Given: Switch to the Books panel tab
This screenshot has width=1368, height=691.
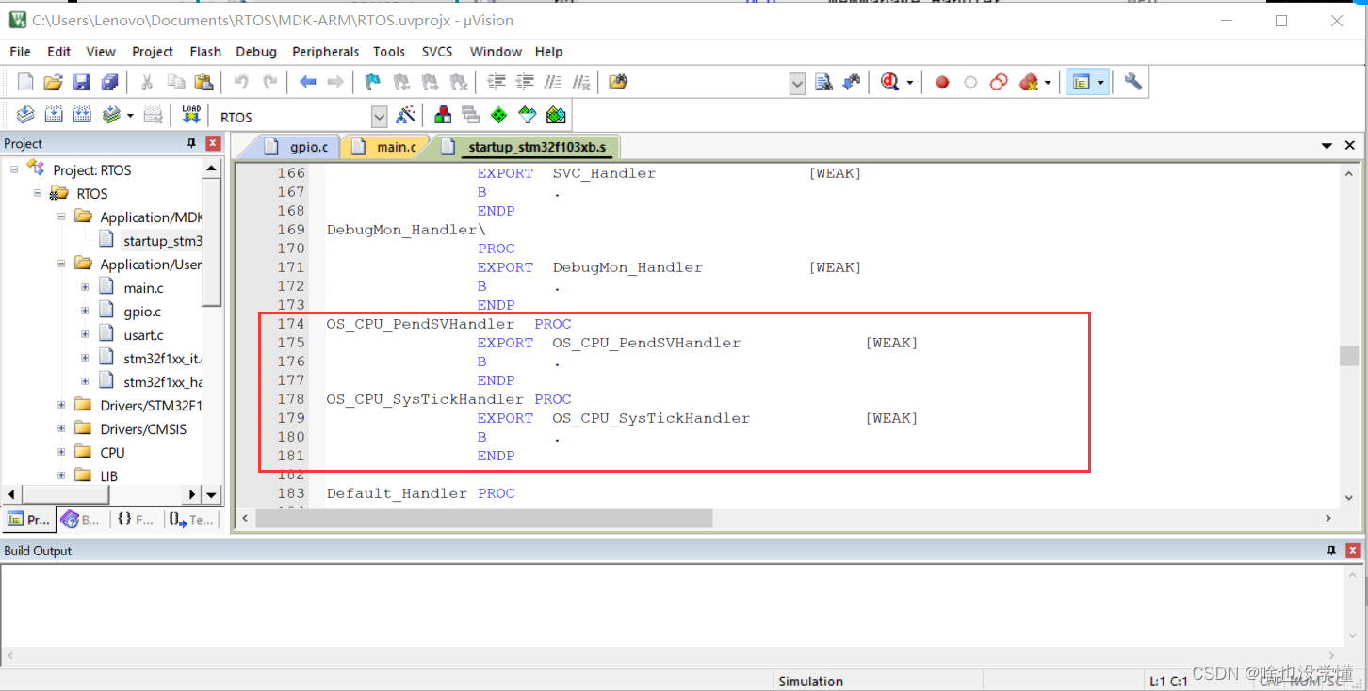Looking at the screenshot, I should point(80,519).
